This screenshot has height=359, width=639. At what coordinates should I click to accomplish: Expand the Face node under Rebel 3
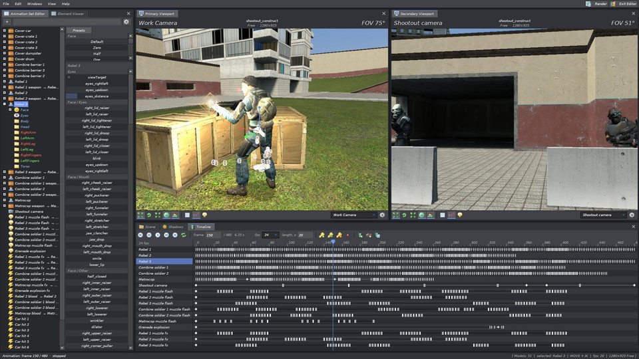click(10, 110)
